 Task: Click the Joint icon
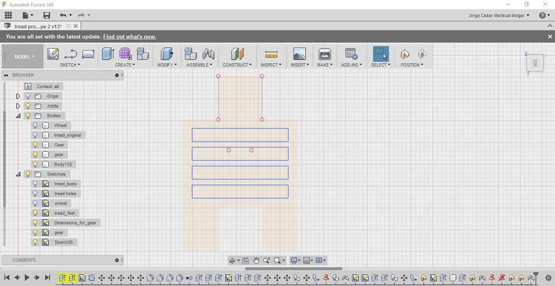point(208,54)
